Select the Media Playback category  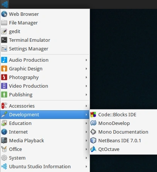tap(45, 140)
